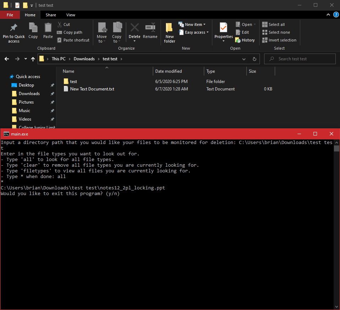340x310 pixels.
Task: Unpin Downloads from Quick access
Action: (x=52, y=94)
